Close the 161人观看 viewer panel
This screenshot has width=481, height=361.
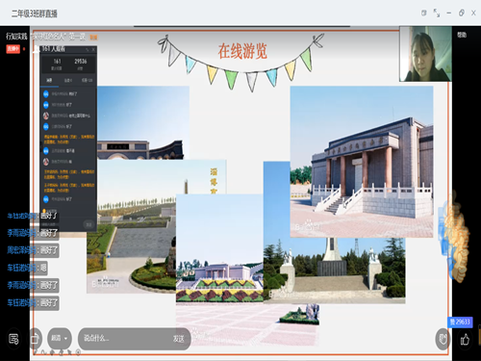click(x=93, y=49)
